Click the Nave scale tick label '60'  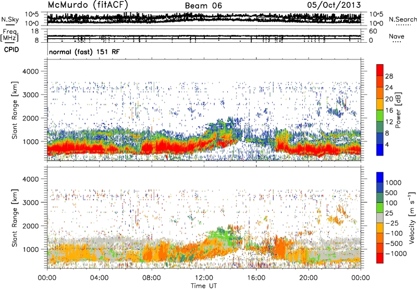tap(373, 31)
